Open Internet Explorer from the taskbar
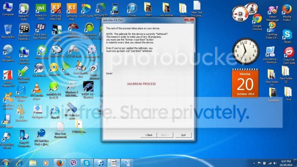This screenshot has width=297, height=167. (x=19, y=163)
